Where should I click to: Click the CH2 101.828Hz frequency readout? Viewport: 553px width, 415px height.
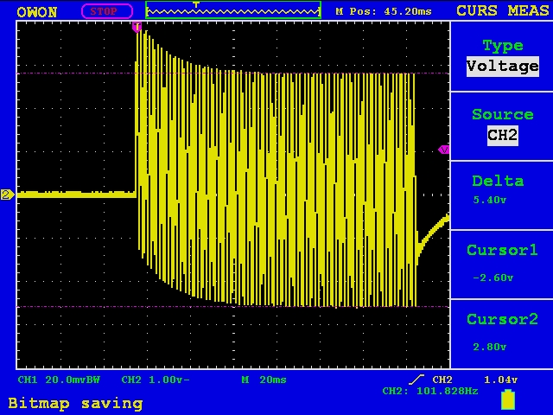(429, 392)
